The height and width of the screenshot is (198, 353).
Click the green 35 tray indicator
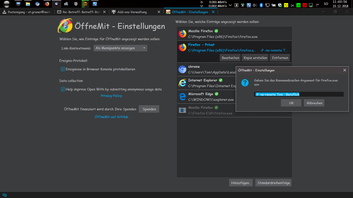pyautogui.click(x=298, y=5)
